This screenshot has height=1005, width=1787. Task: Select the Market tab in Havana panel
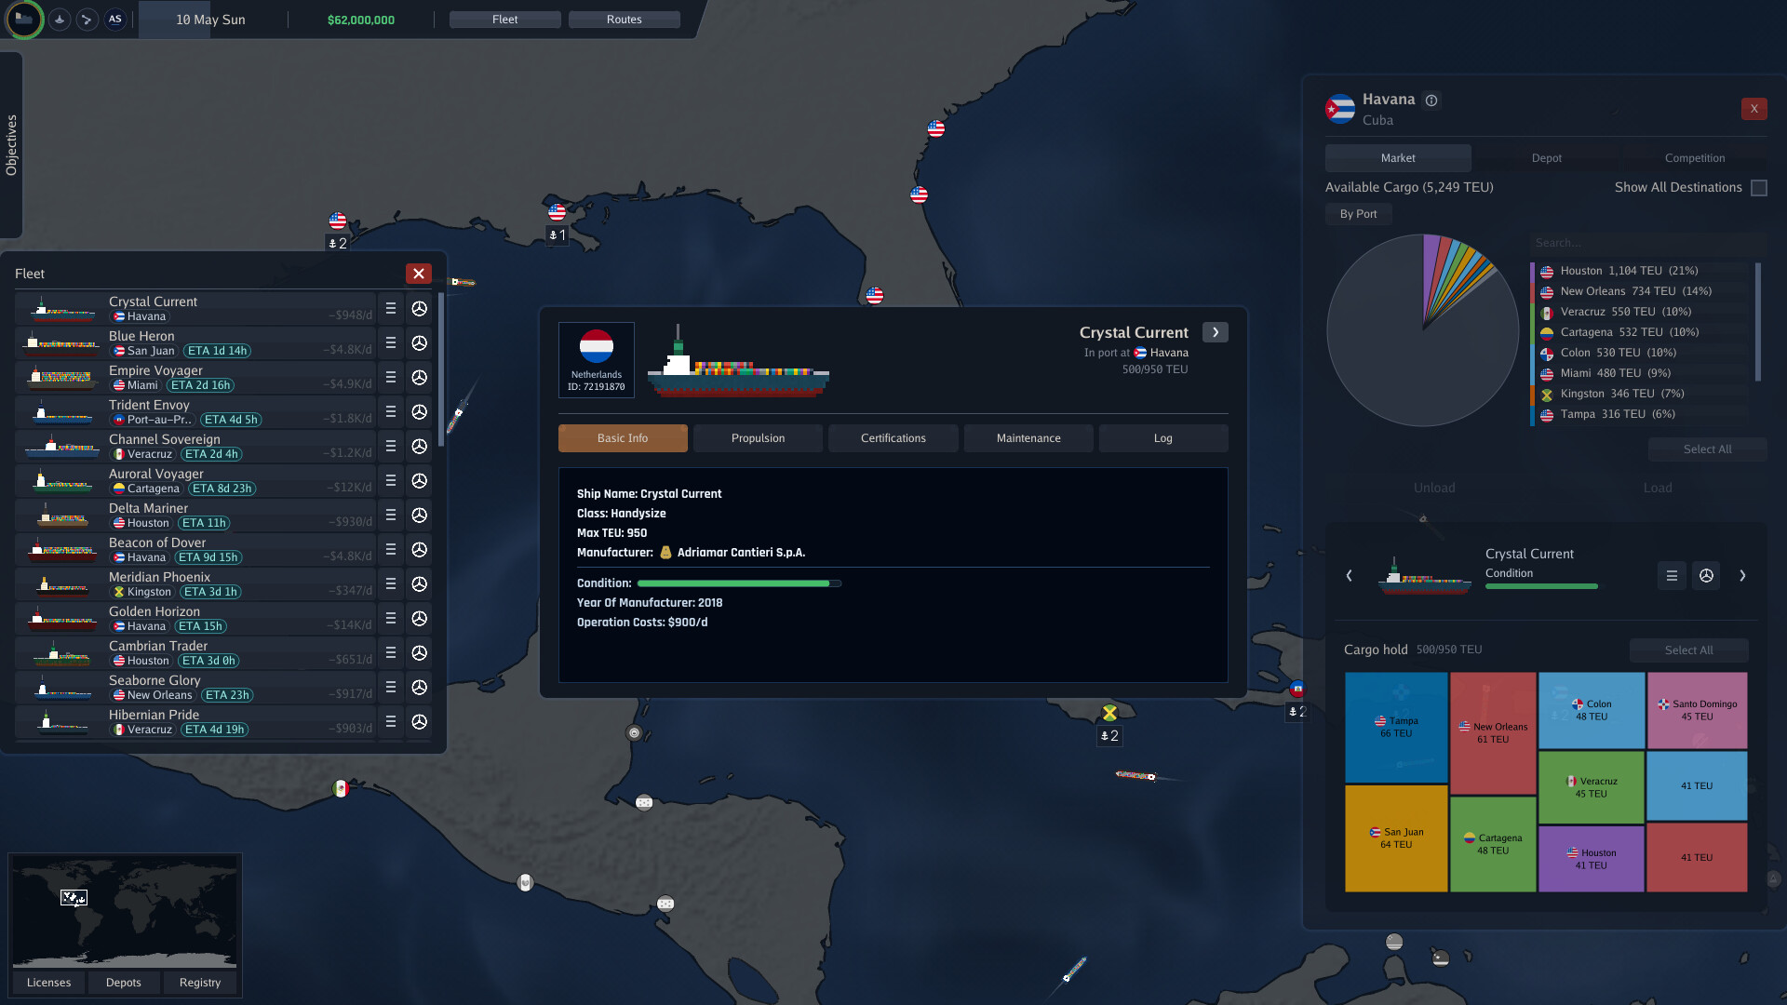pos(1398,158)
